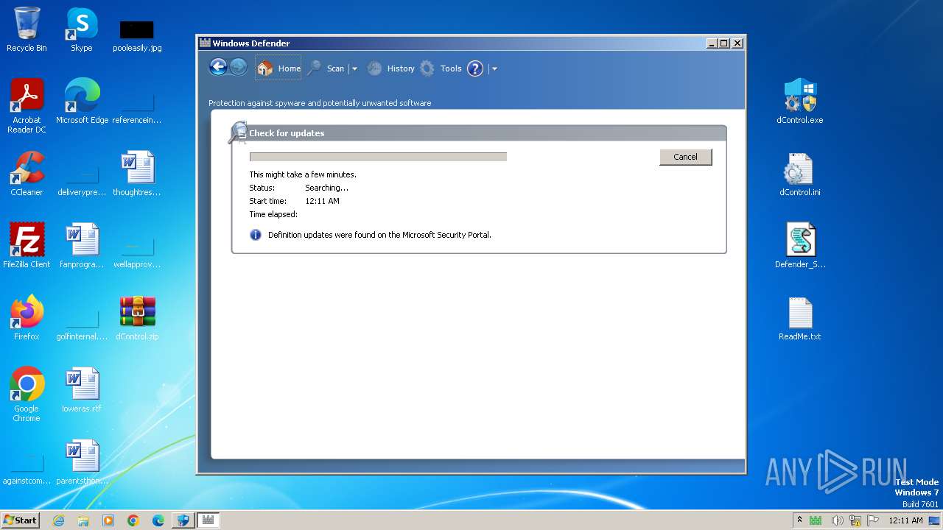Select the wellapprov... desktop file
The width and height of the screenshot is (943, 530).
137,251
